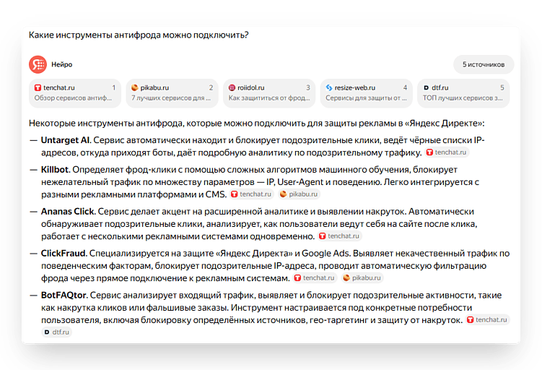Follow dtf.ru citation under BotFAQtor paragraph
This screenshot has width=542, height=370.
pos(57,332)
